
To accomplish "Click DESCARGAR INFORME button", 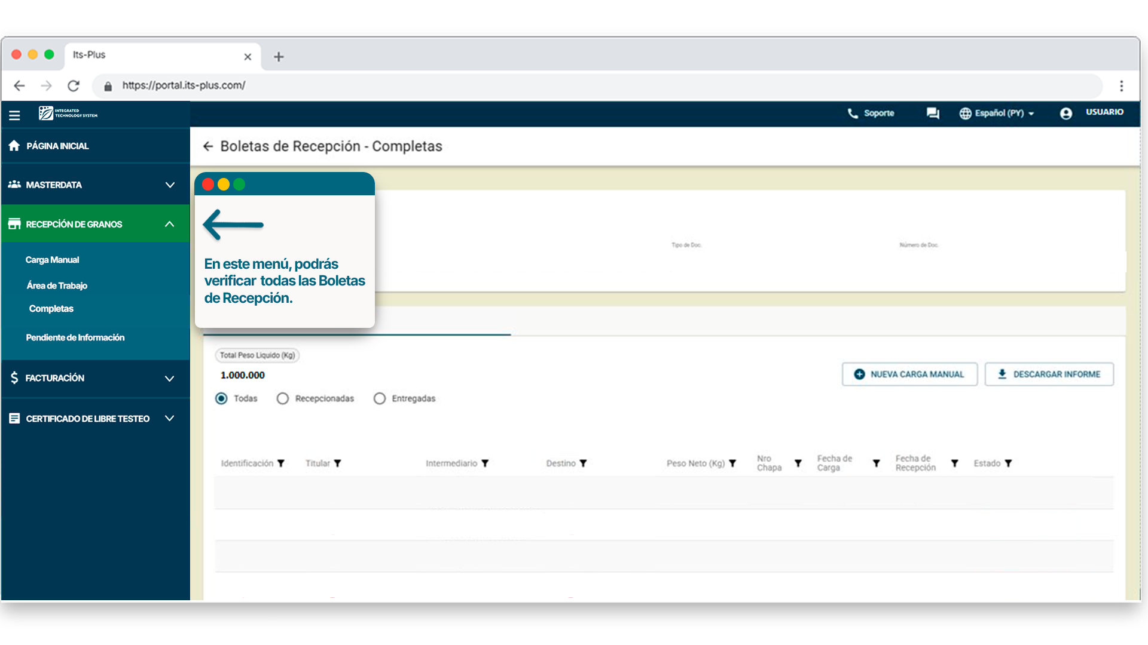I will tap(1049, 374).
